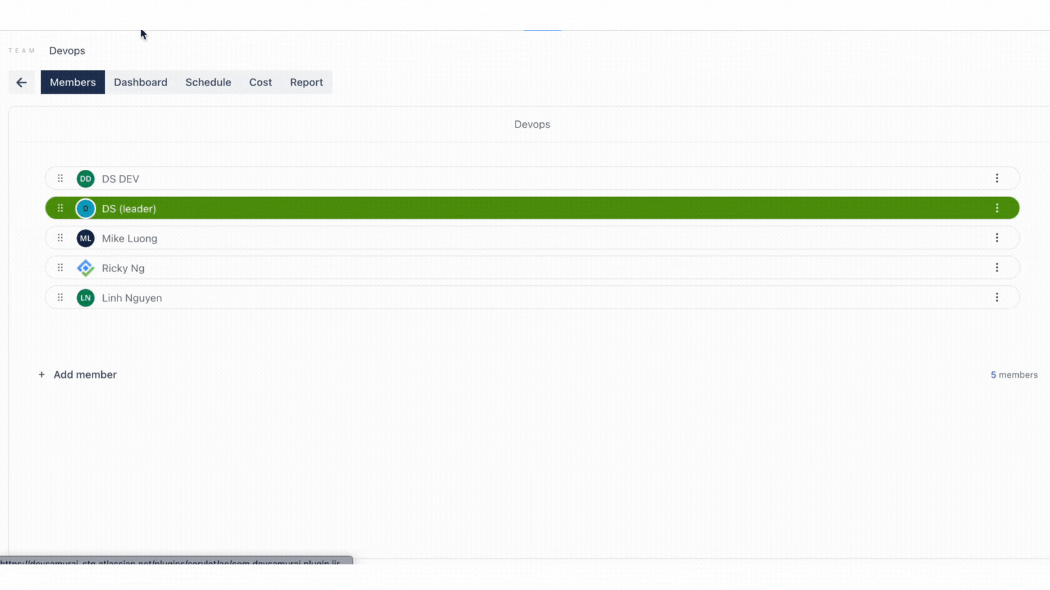Open the Schedule tab
This screenshot has height=590, width=1050.
(208, 82)
